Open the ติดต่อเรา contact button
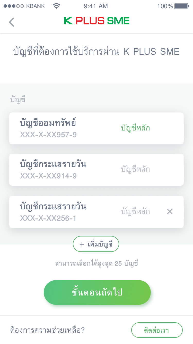Viewport: 193px width, 344px height. 157,330
